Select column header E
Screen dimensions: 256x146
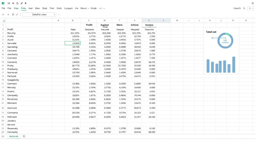pyautogui.click(x=163, y=20)
